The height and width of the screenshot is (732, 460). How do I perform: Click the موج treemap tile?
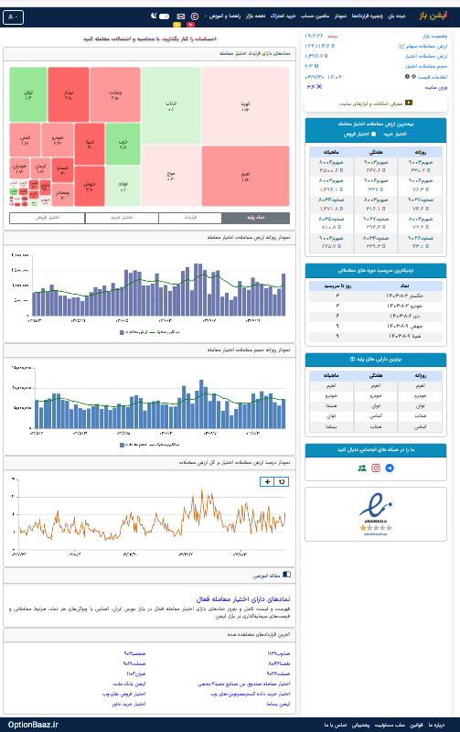pyautogui.click(x=171, y=176)
